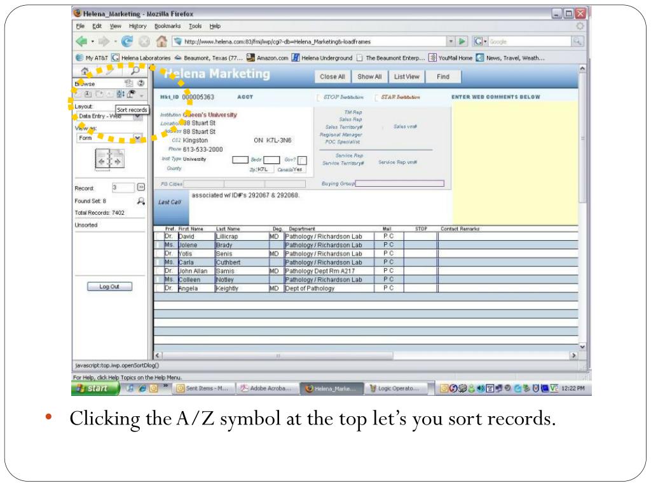Switch to the Adobe Acrobat taskbar window

point(268,388)
